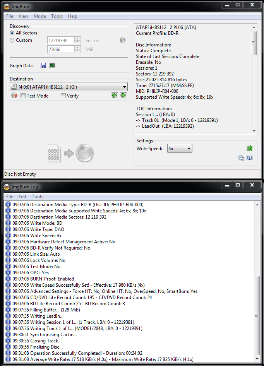The height and width of the screenshot is (366, 264).
Task: Click 'Hardware Defect Management Active: No' line
Action: [64, 241]
